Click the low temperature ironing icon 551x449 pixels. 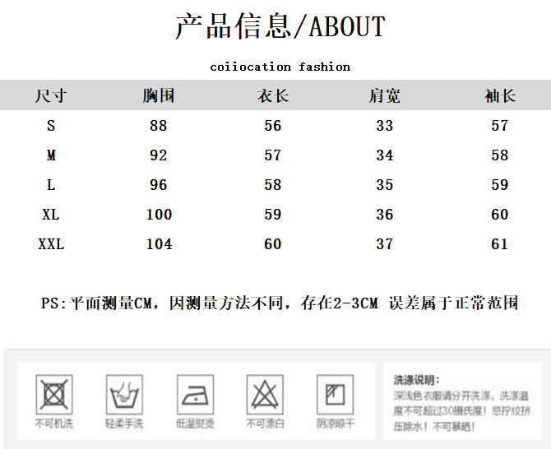[195, 394]
